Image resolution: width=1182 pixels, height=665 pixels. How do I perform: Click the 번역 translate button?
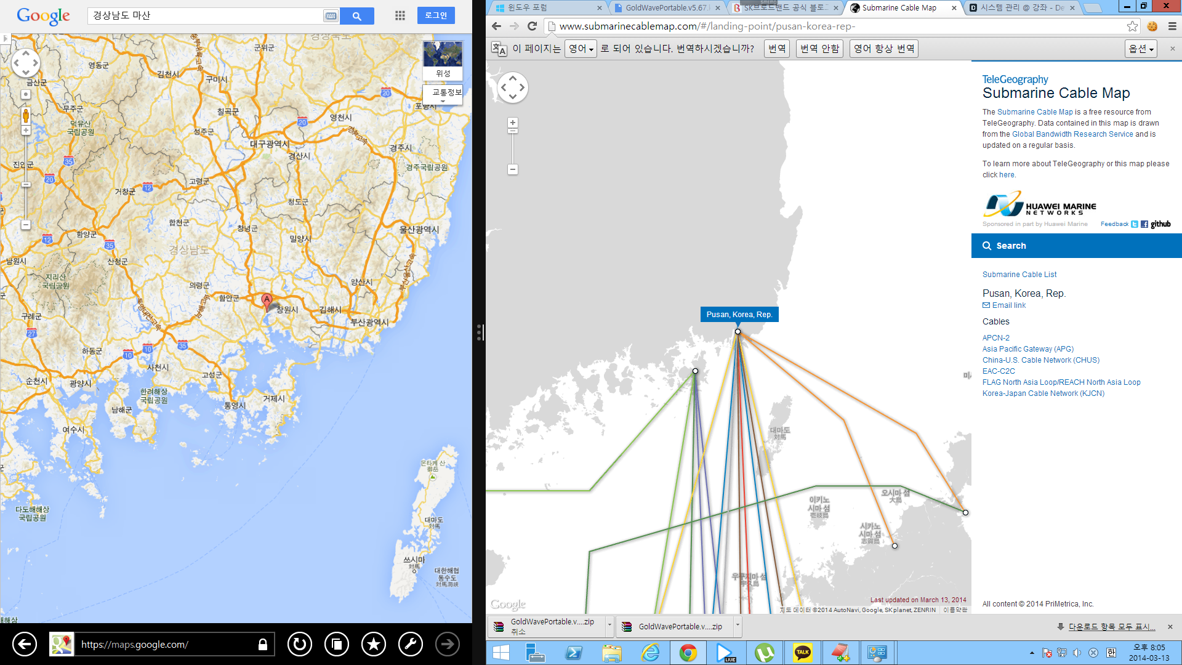click(x=778, y=49)
